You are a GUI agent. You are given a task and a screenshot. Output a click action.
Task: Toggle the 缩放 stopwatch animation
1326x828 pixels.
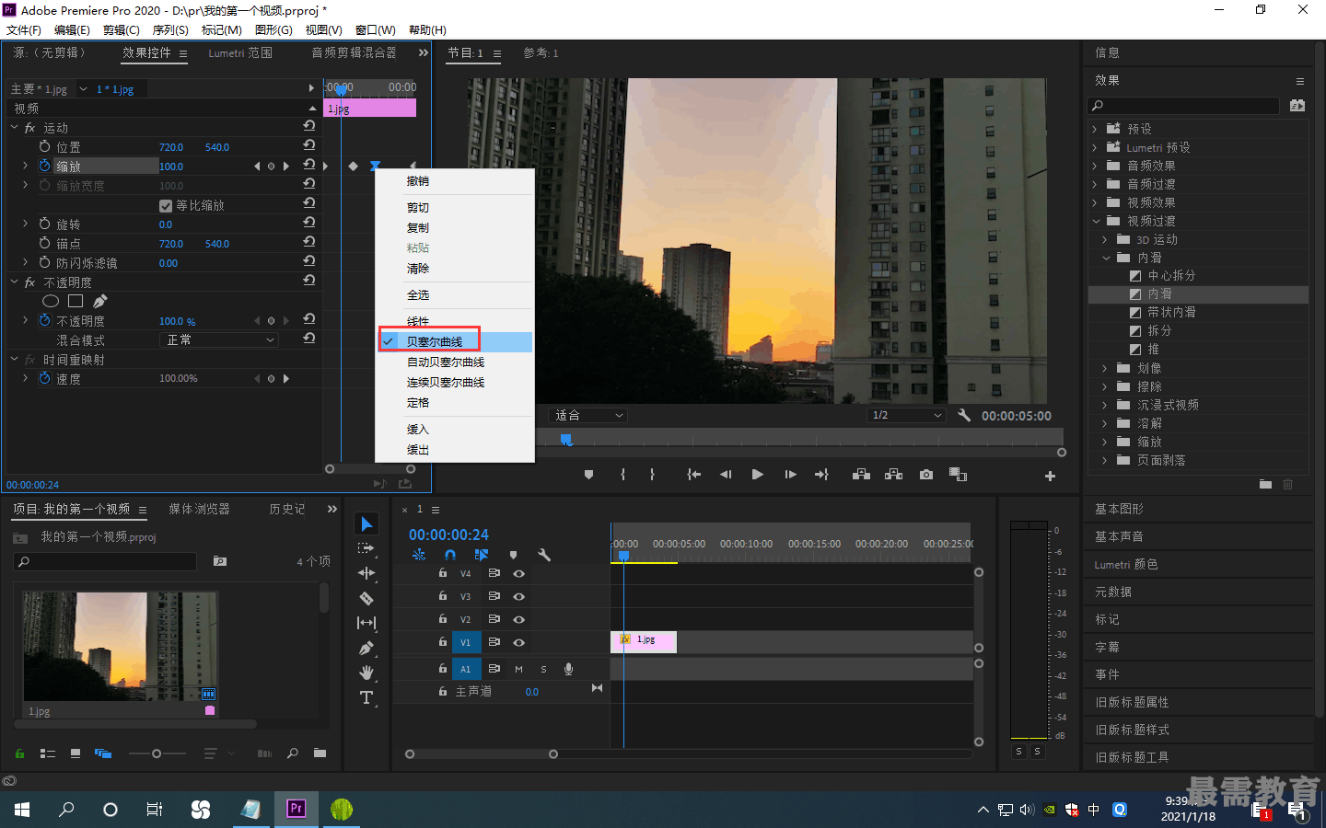[45, 166]
